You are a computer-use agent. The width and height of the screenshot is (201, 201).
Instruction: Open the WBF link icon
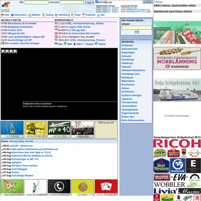(65, 44)
